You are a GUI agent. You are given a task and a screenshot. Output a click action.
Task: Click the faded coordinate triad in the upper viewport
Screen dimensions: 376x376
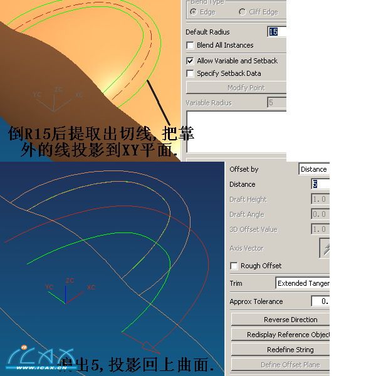point(58,99)
